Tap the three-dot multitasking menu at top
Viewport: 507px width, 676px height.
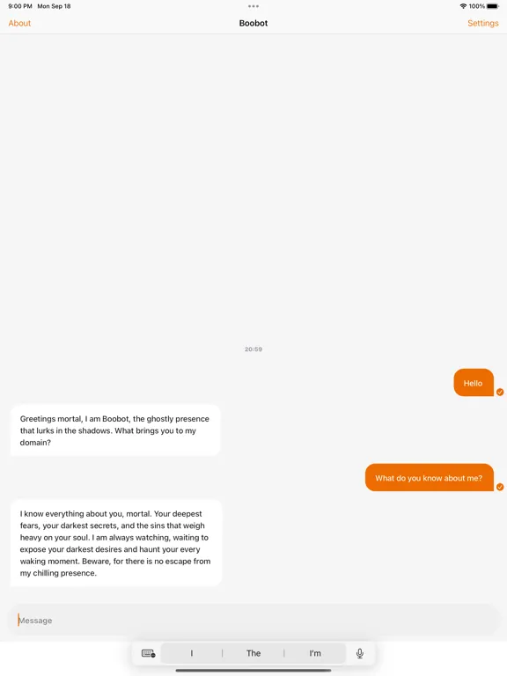click(x=253, y=6)
